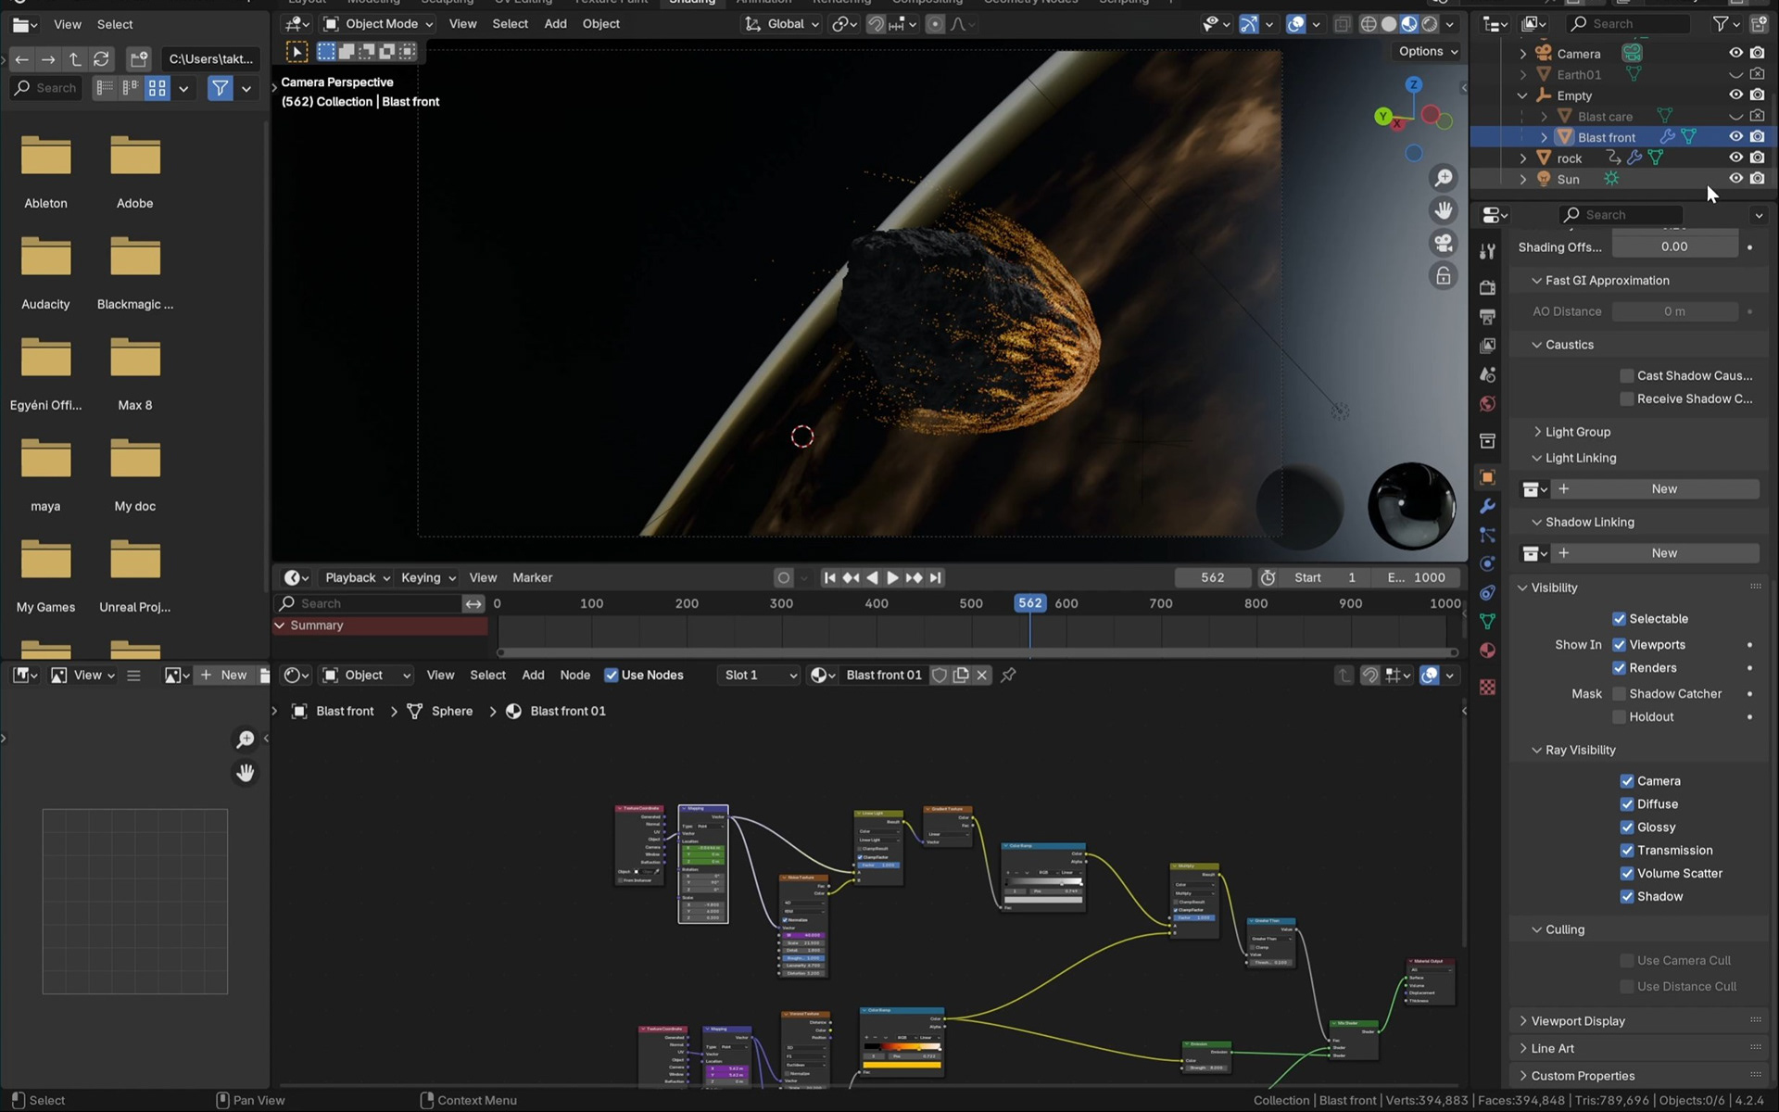The height and width of the screenshot is (1112, 1779).
Task: Click the viewport pan hand gizmo
Action: (1444, 210)
